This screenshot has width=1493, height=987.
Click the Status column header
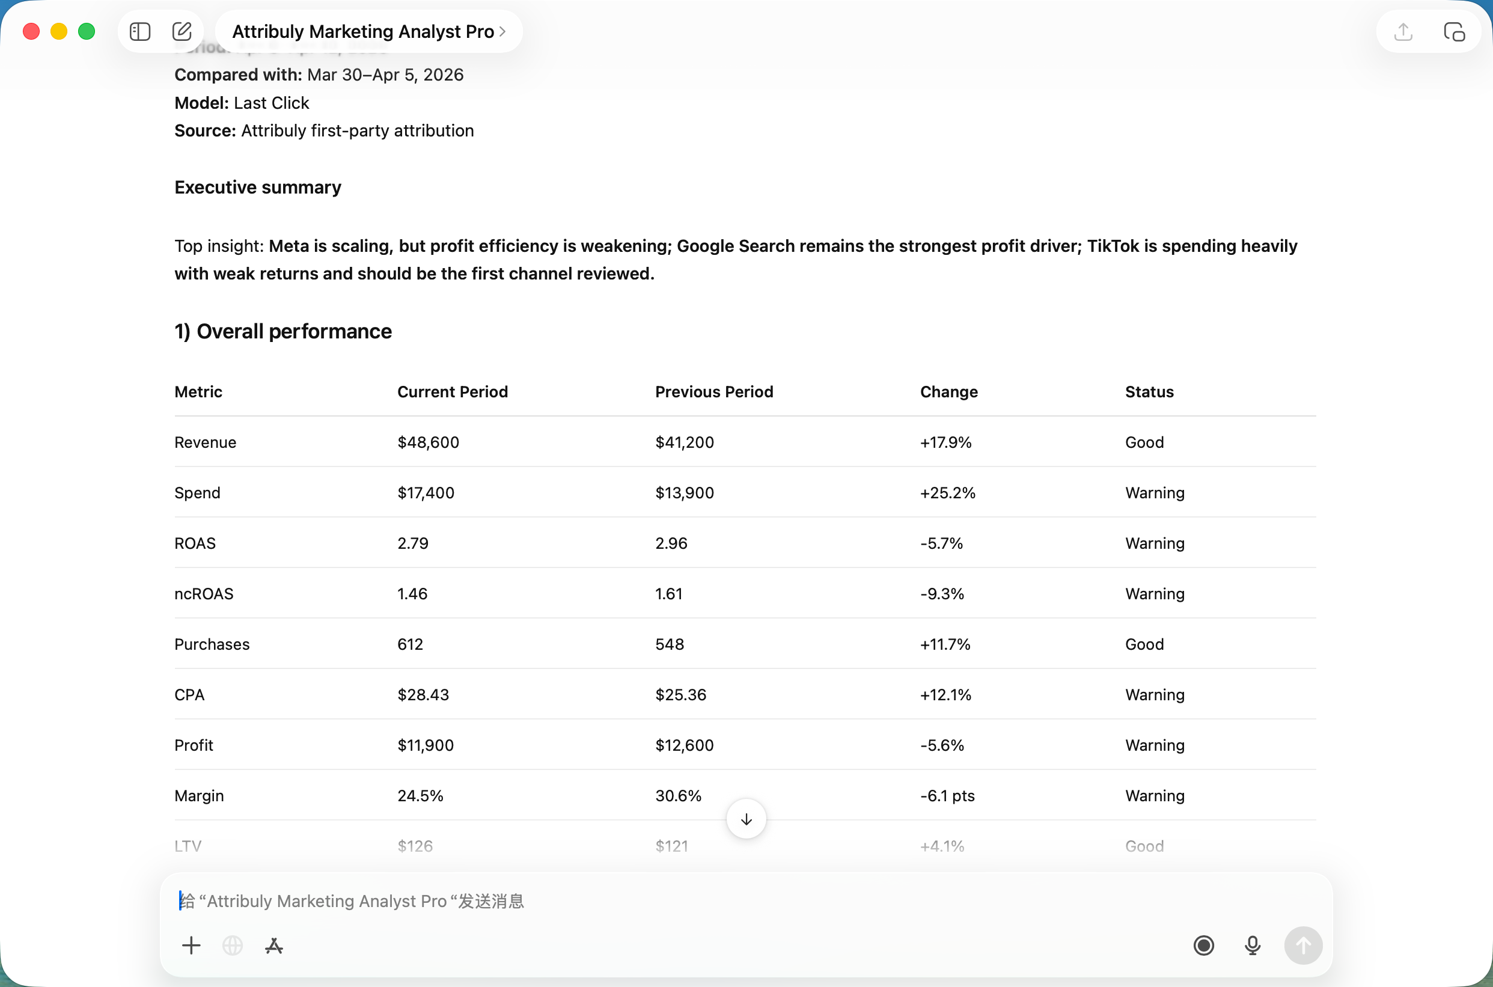coord(1149,391)
